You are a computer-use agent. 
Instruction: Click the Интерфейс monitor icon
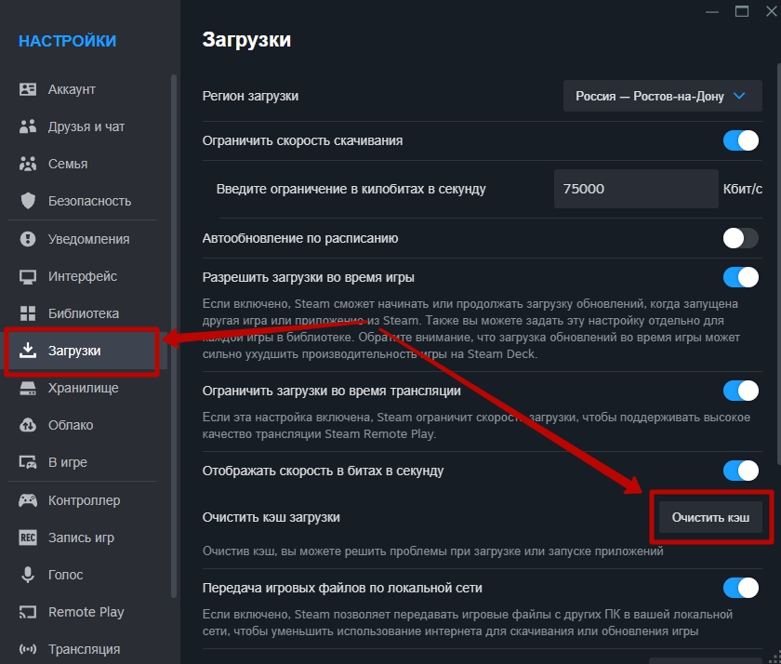27,276
